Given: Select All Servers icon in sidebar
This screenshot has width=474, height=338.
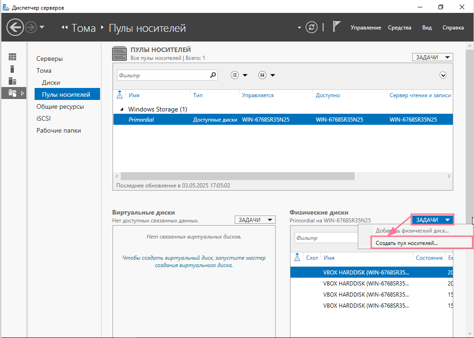Looking at the screenshot, I should 12,81.
